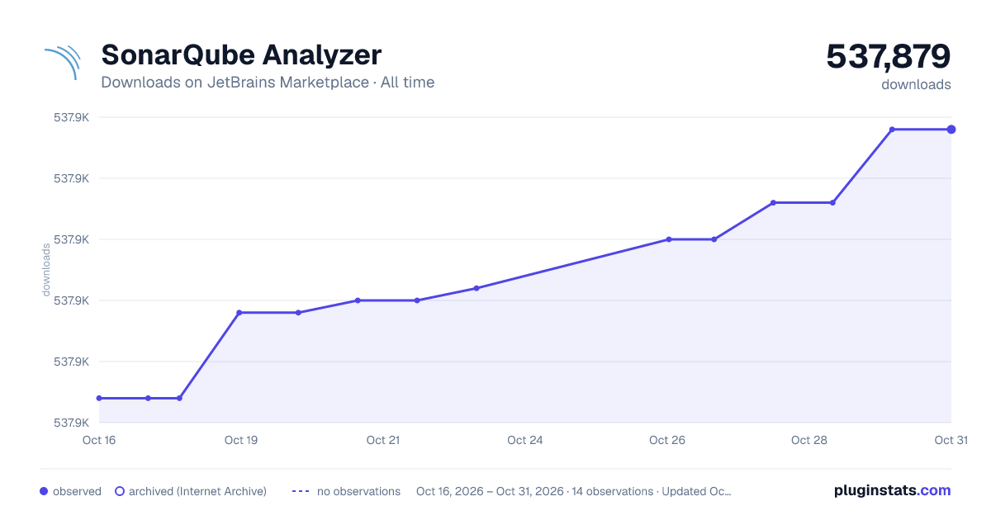
Task: Click the Oct 19 axis label
Action: click(x=241, y=440)
